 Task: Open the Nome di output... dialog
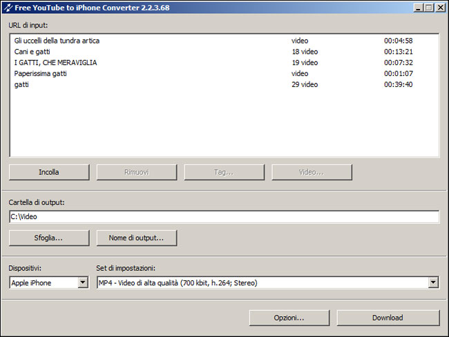coord(136,238)
